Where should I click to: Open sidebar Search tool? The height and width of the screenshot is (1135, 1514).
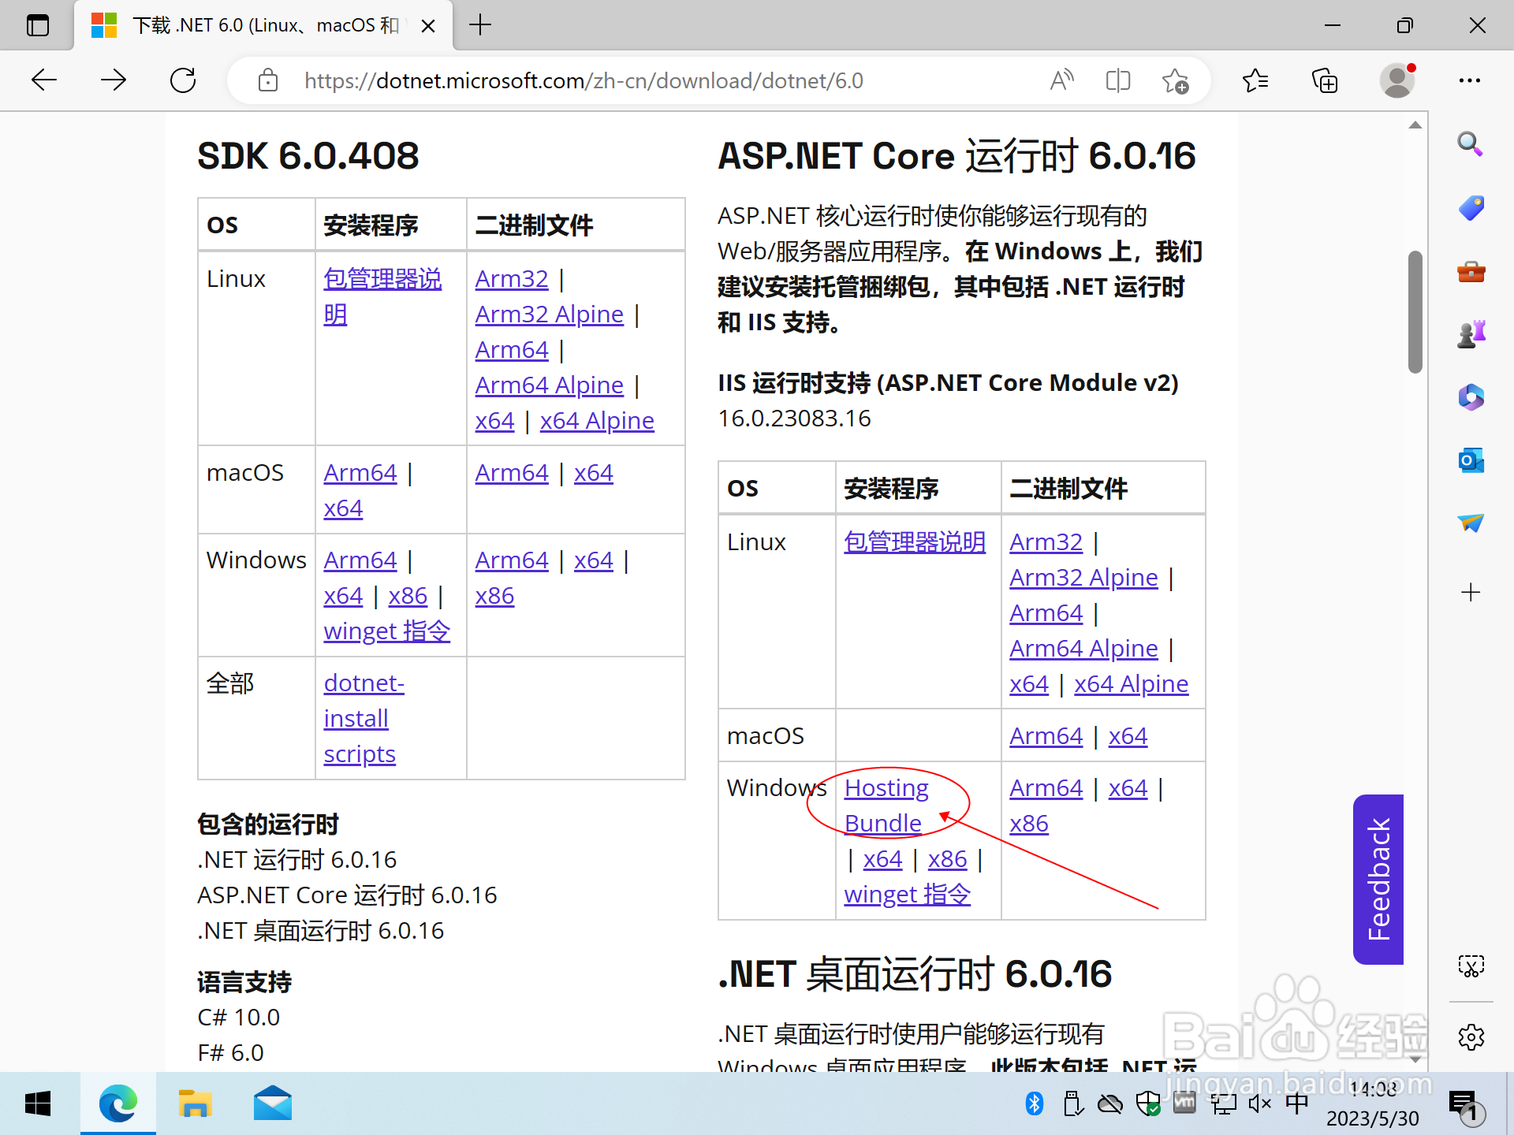coord(1471,144)
